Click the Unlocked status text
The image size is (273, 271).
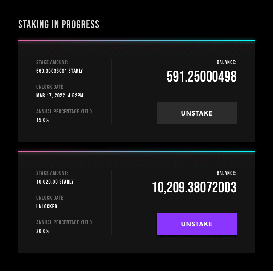coord(47,207)
